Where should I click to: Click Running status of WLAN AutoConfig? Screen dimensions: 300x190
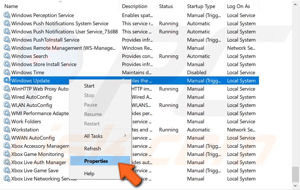tap(169, 105)
